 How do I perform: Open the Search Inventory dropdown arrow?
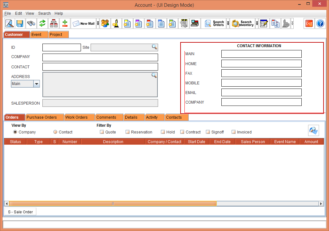tap(257, 23)
